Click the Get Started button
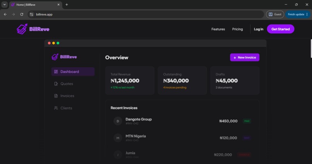Image resolution: width=312 pixels, height=164 pixels. [x=281, y=29]
